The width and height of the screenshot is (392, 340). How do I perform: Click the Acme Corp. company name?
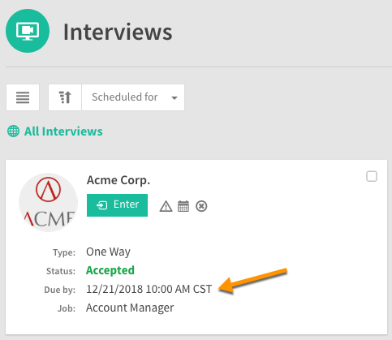click(x=118, y=180)
